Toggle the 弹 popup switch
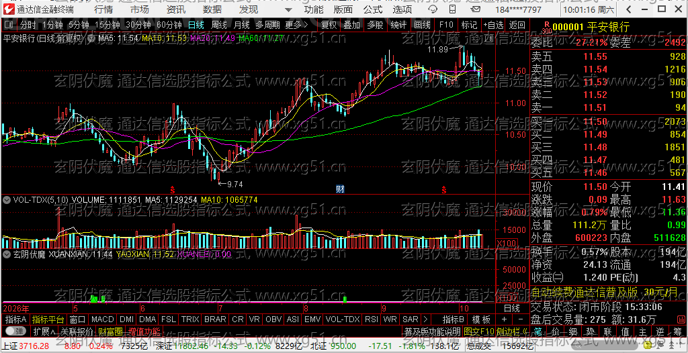688x353 pixels. click(x=16, y=330)
